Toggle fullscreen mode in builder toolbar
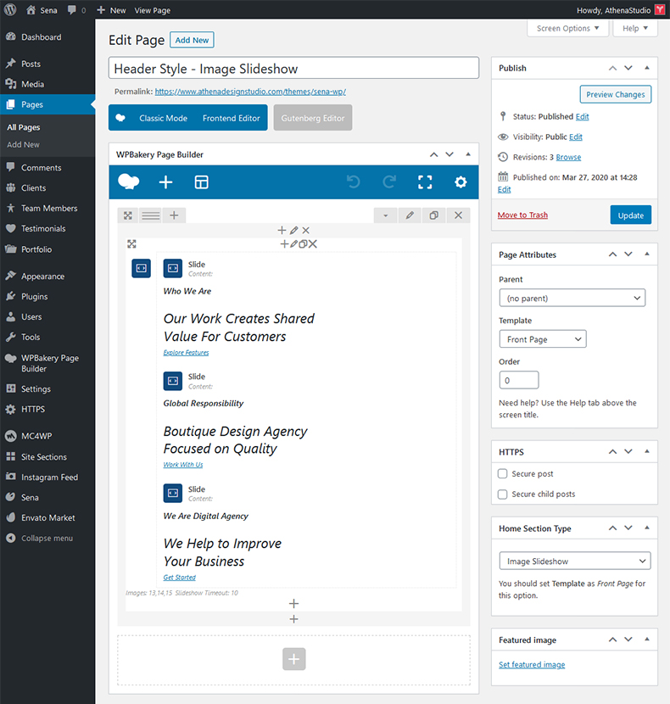The width and height of the screenshot is (670, 704). 425,182
